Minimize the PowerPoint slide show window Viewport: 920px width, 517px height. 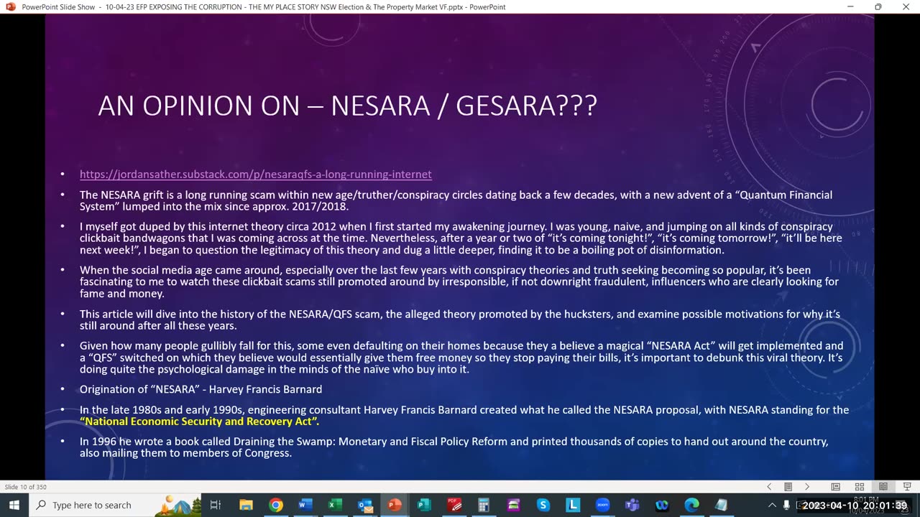point(850,6)
